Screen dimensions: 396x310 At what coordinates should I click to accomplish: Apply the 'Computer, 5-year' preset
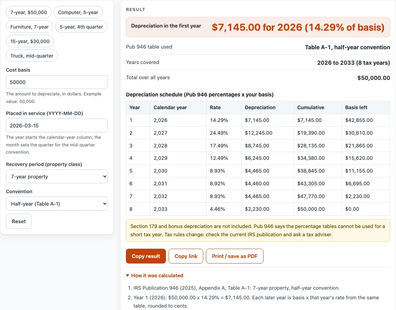click(x=78, y=12)
